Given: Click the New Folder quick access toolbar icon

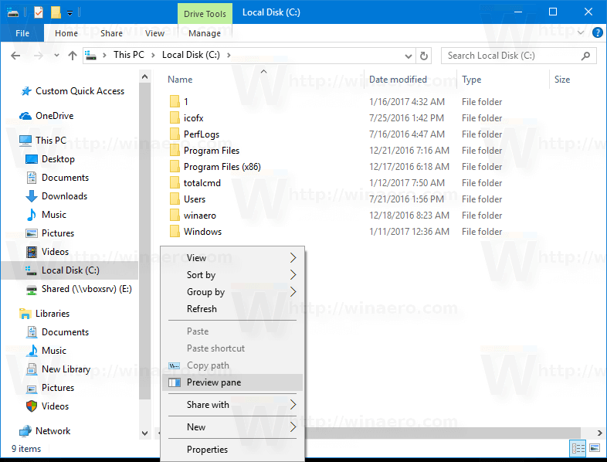Looking at the screenshot, I should [56, 12].
